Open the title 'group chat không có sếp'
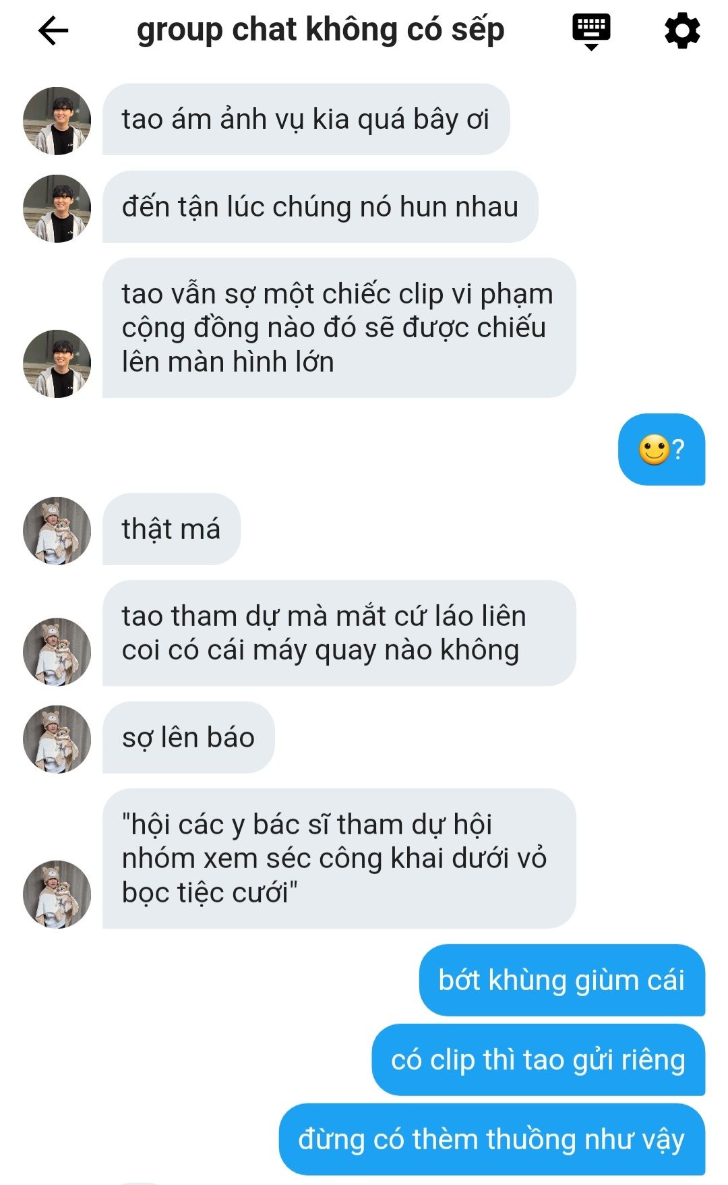The width and height of the screenshot is (728, 1185). [x=320, y=30]
